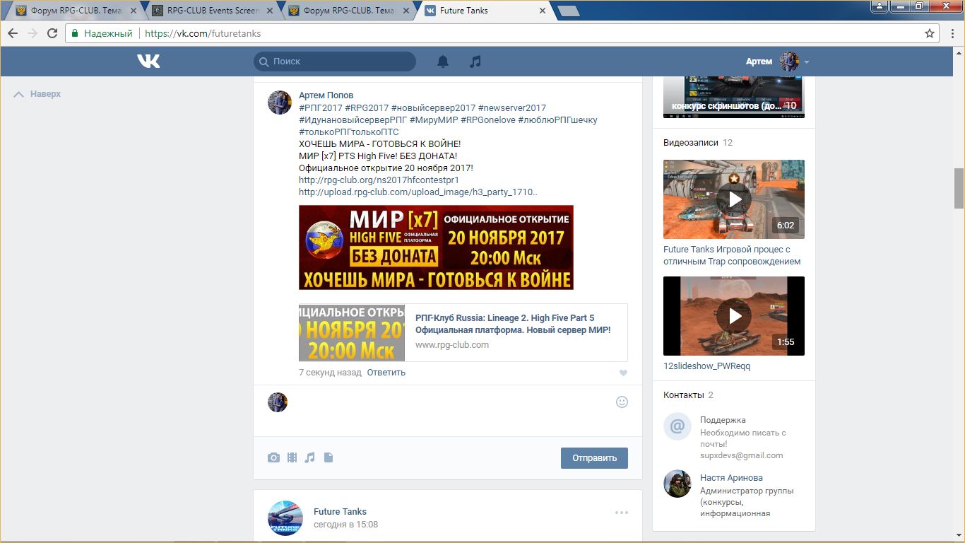Open the Артем Попов author name link
Viewport: 965px width, 543px height.
pos(326,95)
